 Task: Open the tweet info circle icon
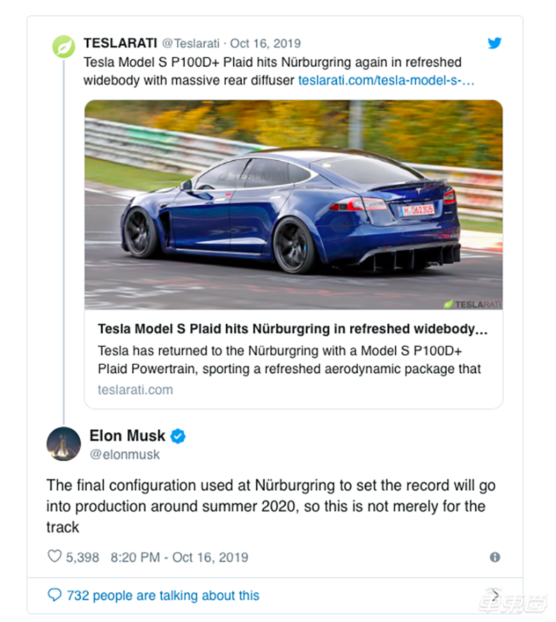click(x=495, y=557)
